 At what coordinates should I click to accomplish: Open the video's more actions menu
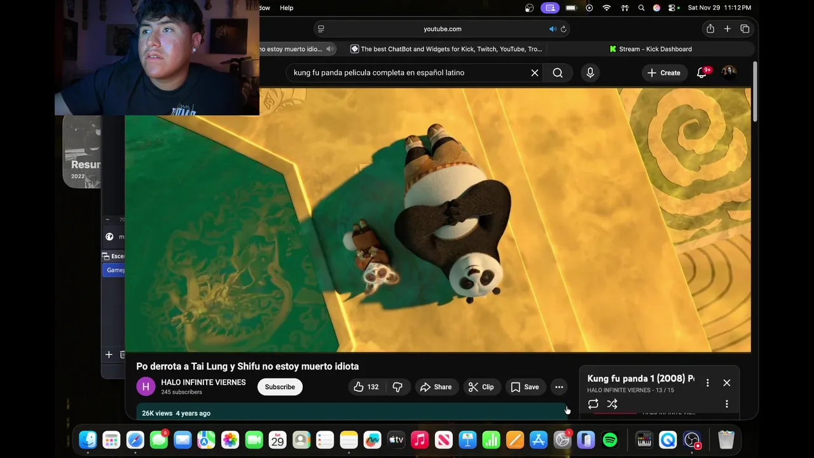559,387
